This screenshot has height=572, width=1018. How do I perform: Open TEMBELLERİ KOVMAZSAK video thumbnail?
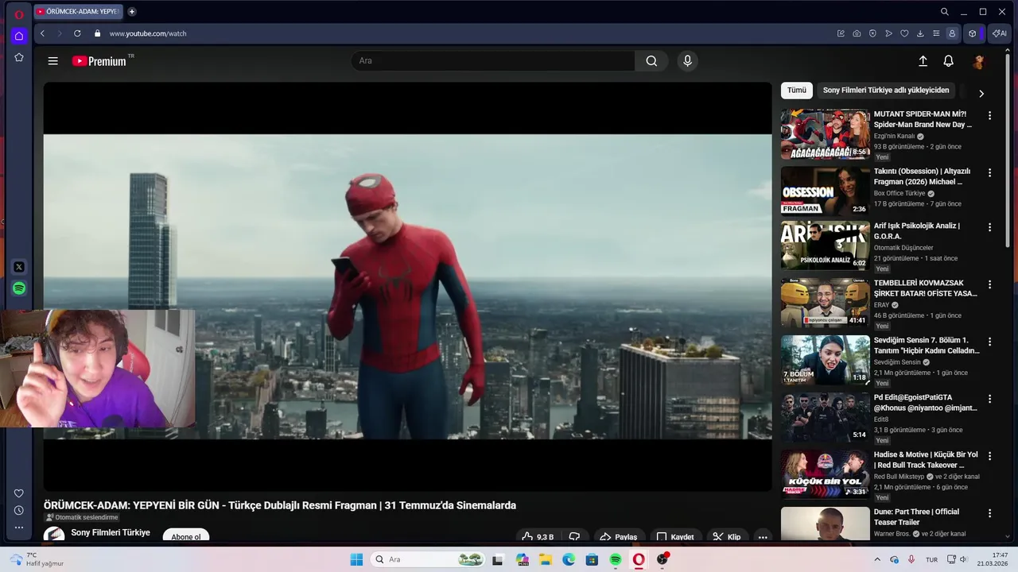825,302
